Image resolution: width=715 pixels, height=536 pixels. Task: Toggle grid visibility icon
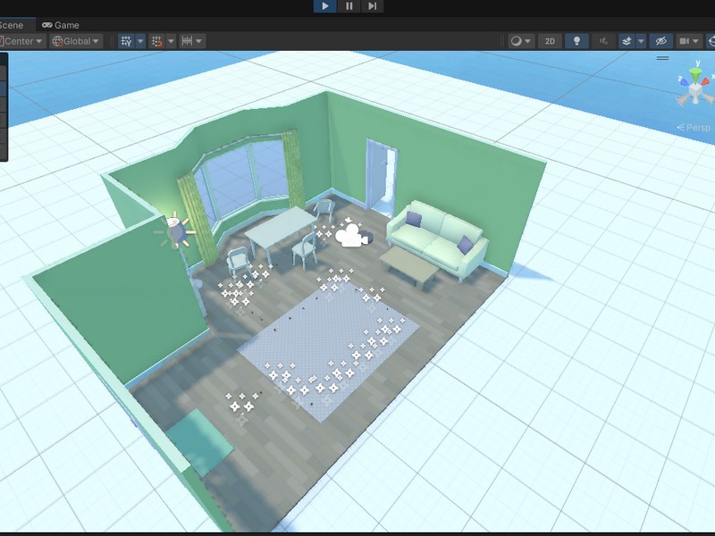pos(126,41)
